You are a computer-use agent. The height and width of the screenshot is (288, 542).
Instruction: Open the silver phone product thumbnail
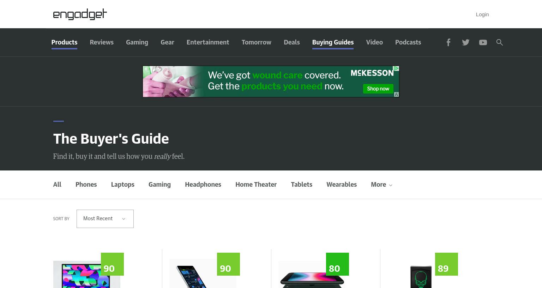coord(203,274)
